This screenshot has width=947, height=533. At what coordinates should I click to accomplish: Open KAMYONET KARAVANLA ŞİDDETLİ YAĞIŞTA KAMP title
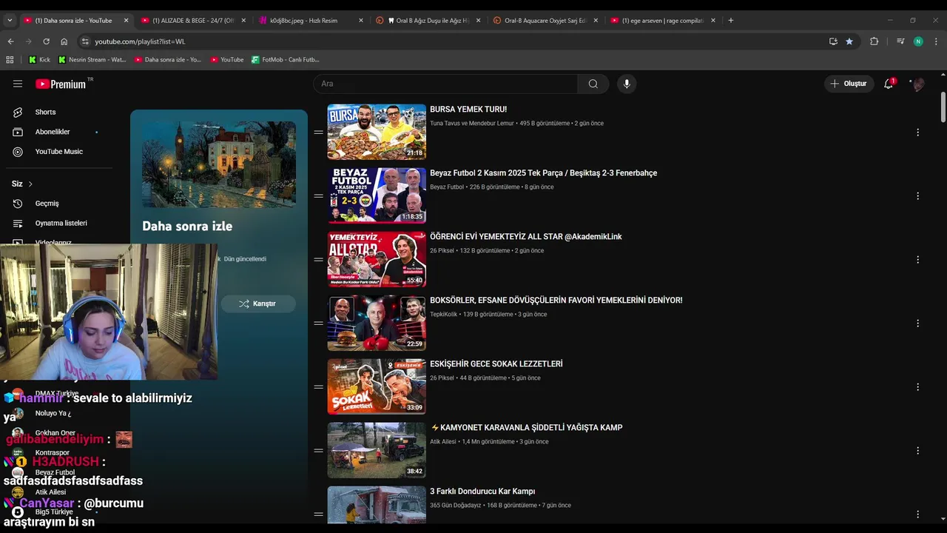pos(526,428)
